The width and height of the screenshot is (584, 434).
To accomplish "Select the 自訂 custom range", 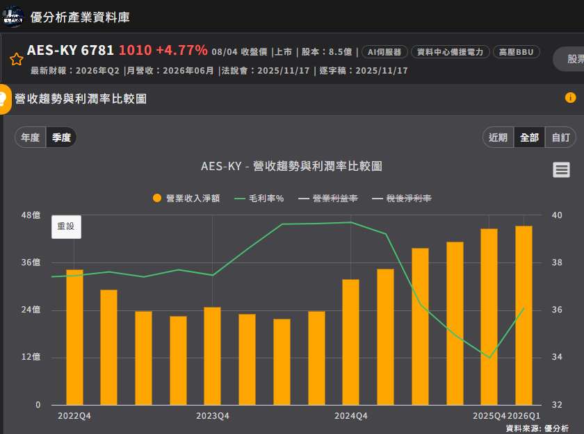I will pyautogui.click(x=560, y=137).
